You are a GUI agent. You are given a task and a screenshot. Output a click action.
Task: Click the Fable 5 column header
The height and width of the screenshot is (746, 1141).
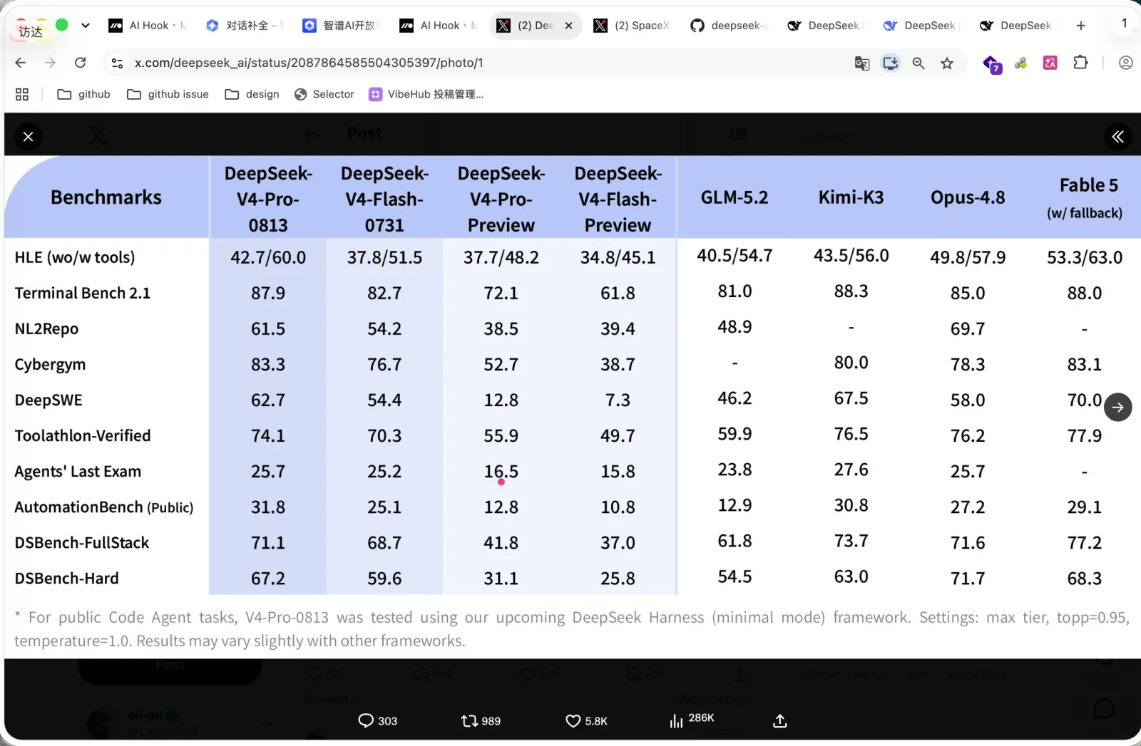pos(1085,197)
